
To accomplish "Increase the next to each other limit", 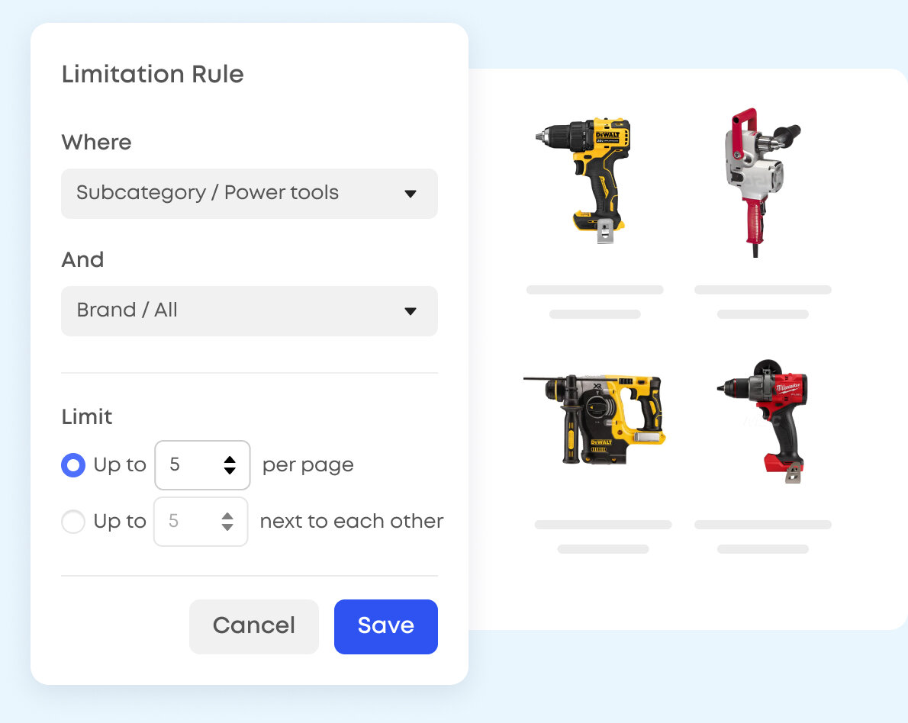I will click(x=227, y=516).
